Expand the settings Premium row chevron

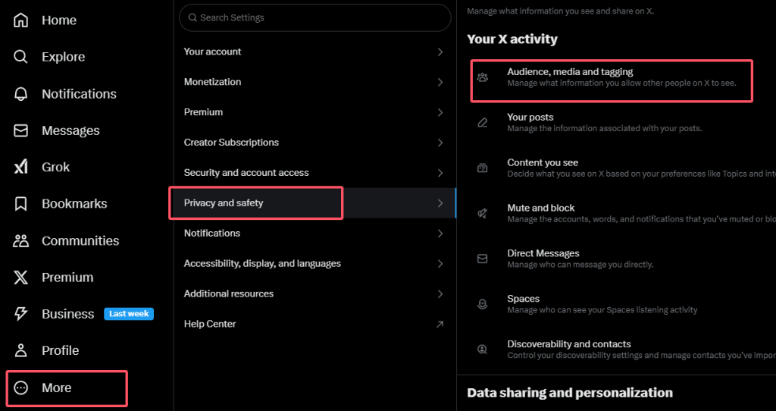440,112
